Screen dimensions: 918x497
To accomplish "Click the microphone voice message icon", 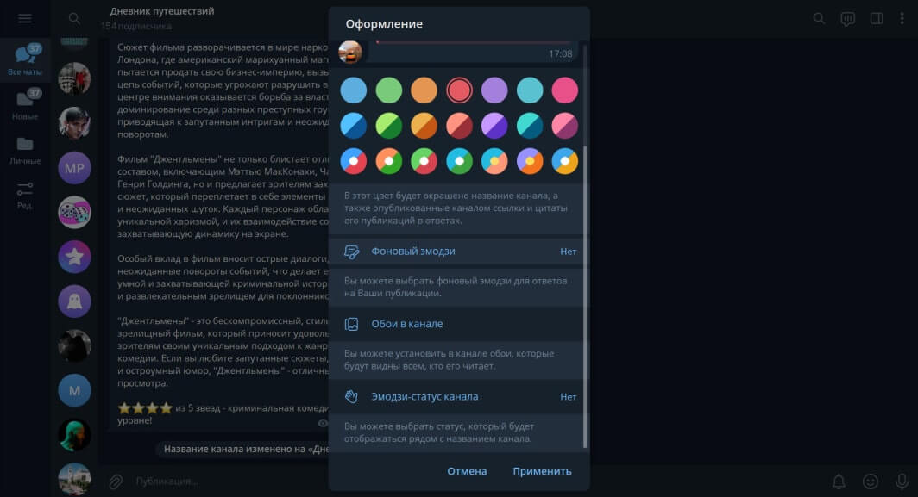I will point(902,481).
